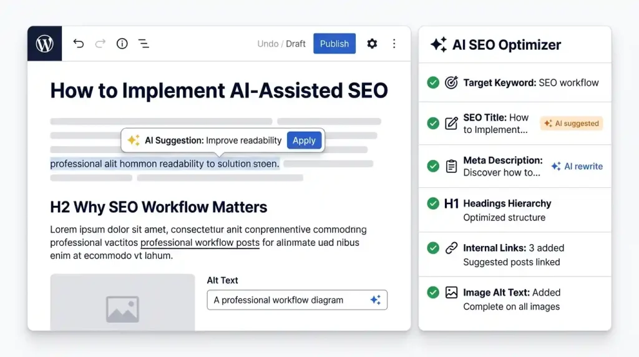
Task: Click the sparkle icon in AI Suggestion popup
Action: 134,140
